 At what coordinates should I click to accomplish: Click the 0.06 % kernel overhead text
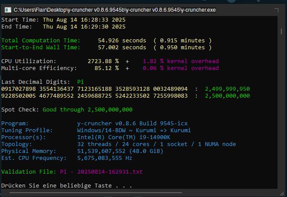coord(181,68)
